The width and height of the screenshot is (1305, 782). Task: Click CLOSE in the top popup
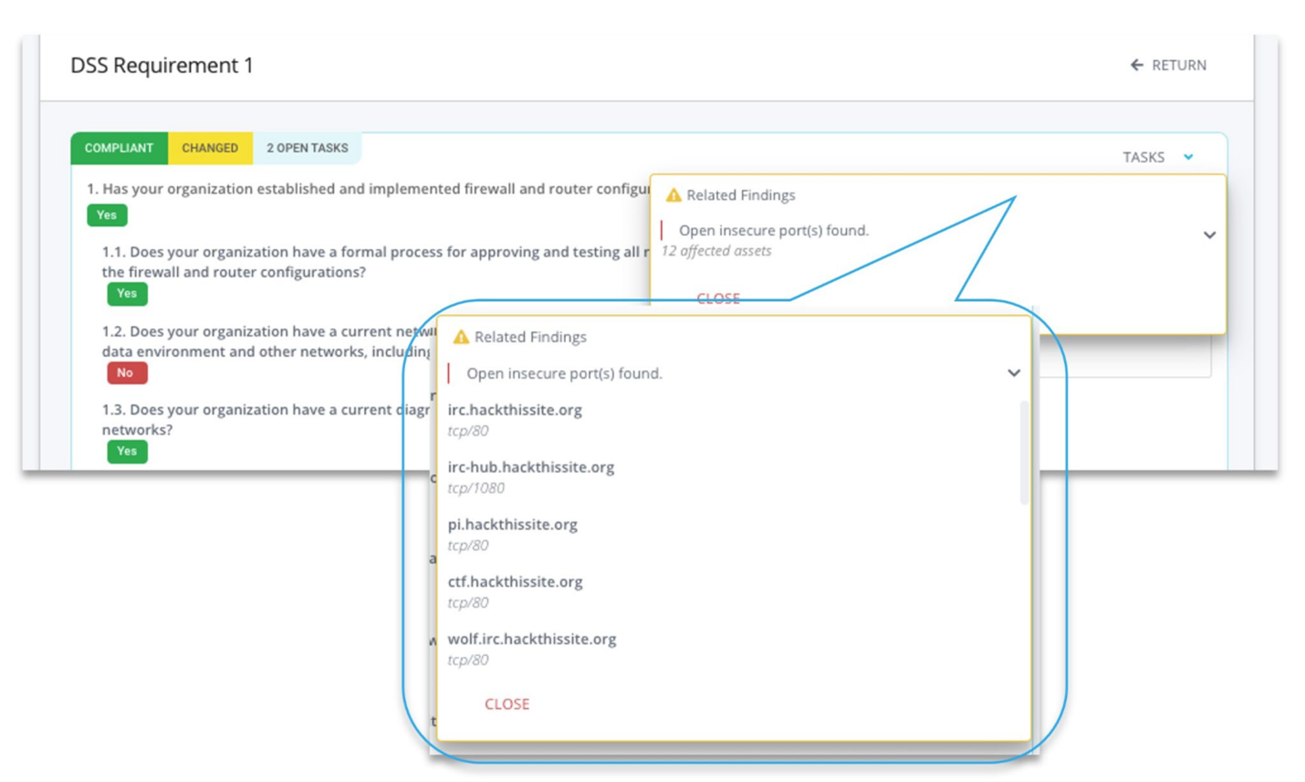click(720, 297)
